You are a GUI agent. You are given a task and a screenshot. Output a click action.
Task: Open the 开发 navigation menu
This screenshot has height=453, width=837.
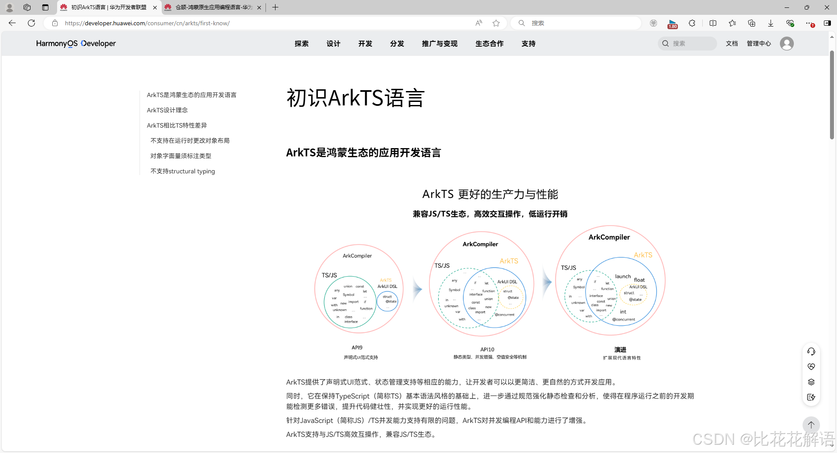[365, 44]
